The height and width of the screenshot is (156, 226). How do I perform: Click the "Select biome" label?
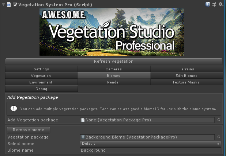coord(21,144)
